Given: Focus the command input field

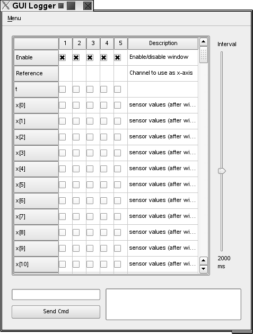Looking at the screenshot, I should point(56,295).
